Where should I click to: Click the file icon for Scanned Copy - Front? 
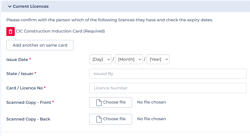(x=99, y=102)
